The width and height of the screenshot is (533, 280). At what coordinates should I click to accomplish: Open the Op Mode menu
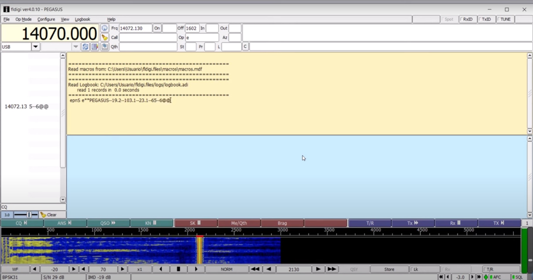click(23, 19)
